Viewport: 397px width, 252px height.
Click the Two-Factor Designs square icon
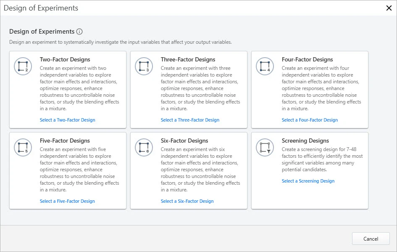(x=23, y=66)
